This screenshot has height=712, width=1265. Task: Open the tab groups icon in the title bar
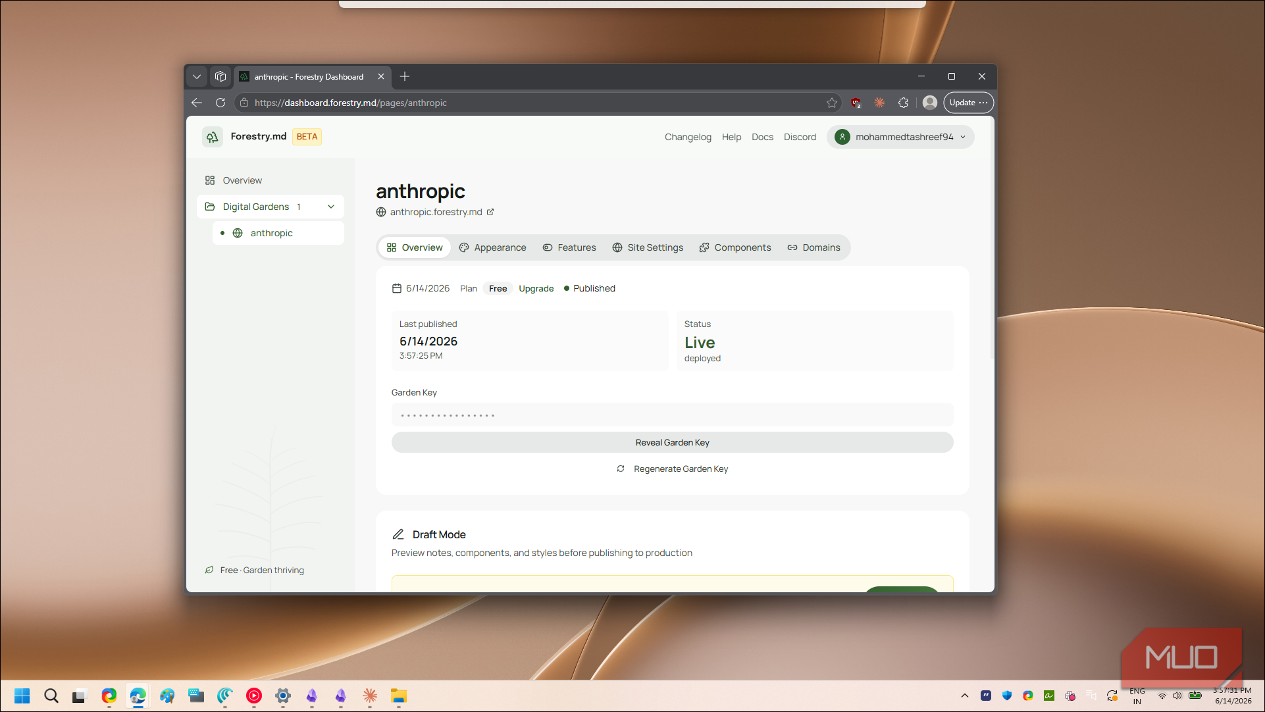coord(220,76)
